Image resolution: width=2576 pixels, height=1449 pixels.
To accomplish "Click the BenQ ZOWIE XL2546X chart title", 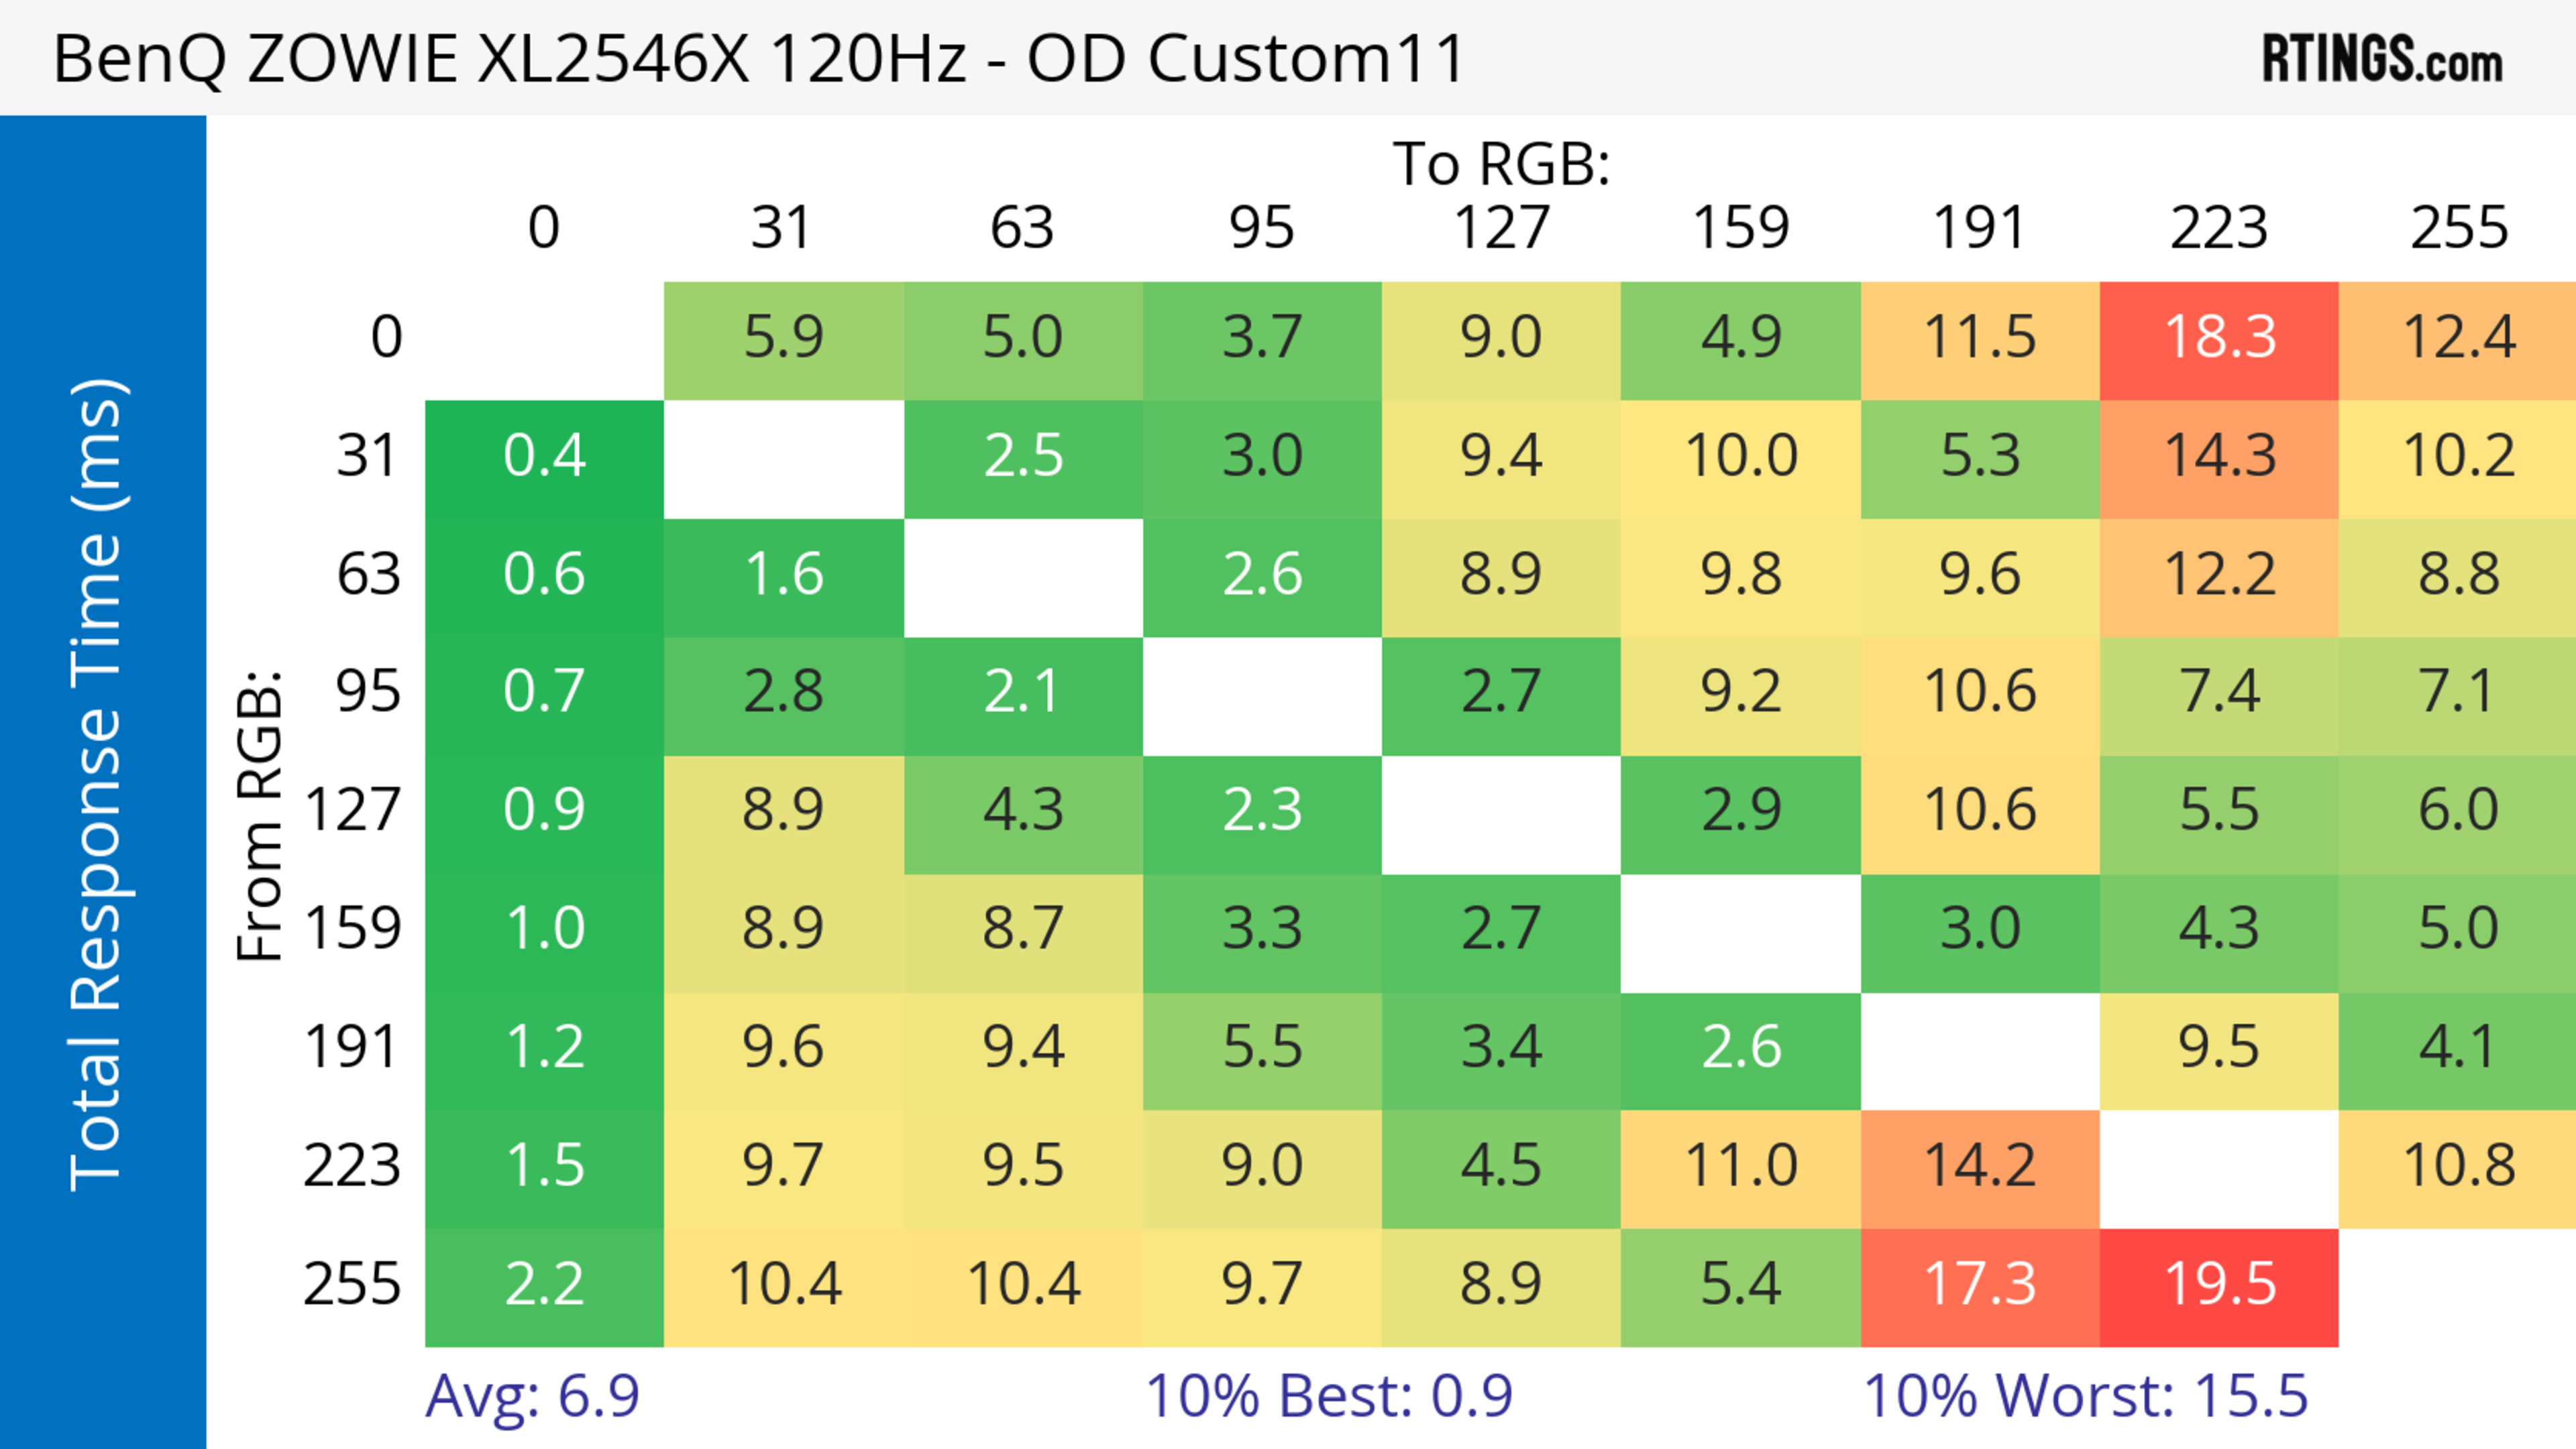I will pos(758,59).
